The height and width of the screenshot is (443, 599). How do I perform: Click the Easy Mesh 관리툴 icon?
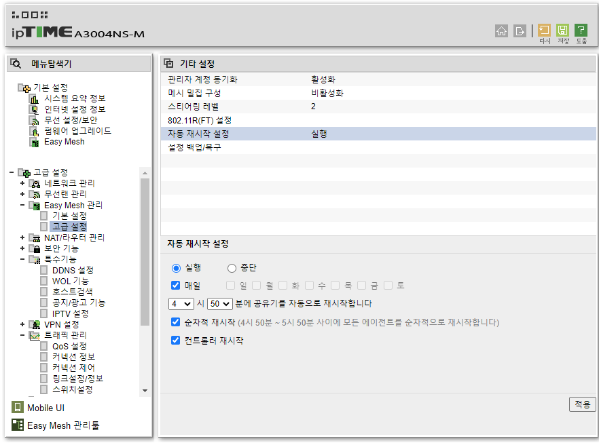[x=18, y=425]
